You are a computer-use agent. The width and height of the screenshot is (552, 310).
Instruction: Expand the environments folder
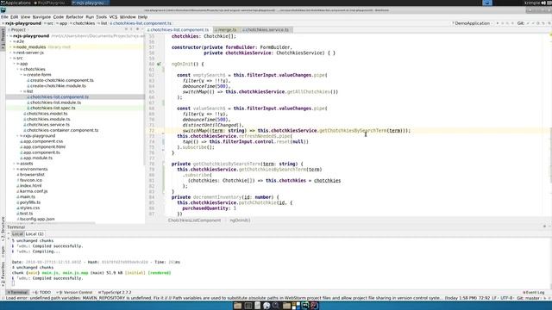tap(15, 169)
